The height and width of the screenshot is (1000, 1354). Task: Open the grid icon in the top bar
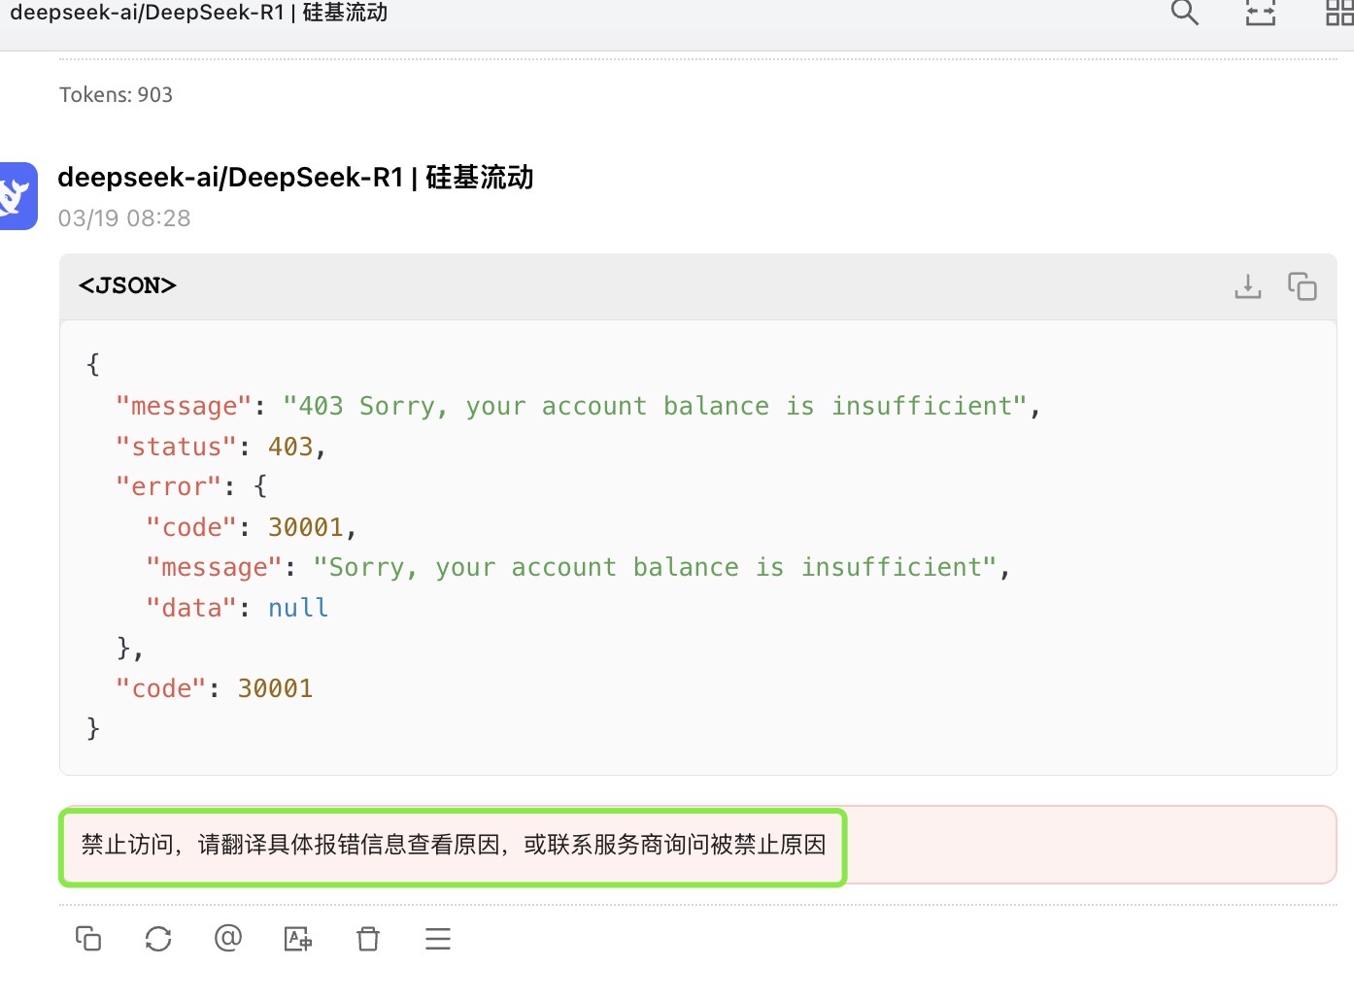pos(1340,12)
